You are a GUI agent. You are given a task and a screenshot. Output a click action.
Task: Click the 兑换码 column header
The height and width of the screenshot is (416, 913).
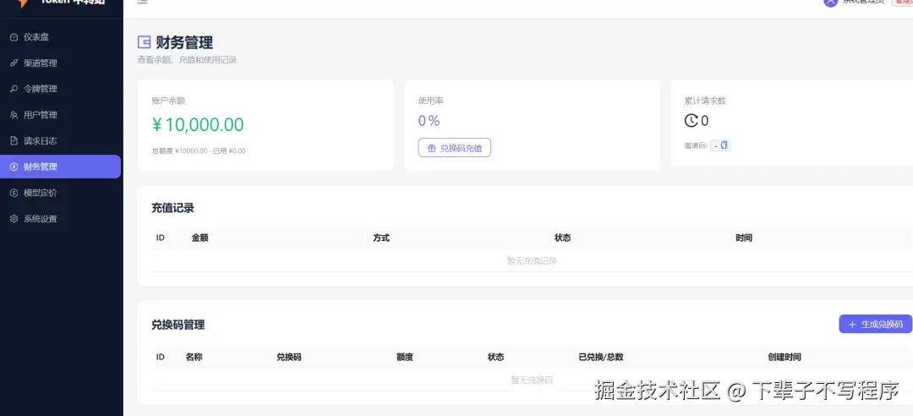click(289, 357)
